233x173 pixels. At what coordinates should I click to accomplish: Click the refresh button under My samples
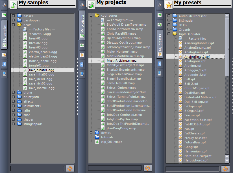(x=70, y=168)
